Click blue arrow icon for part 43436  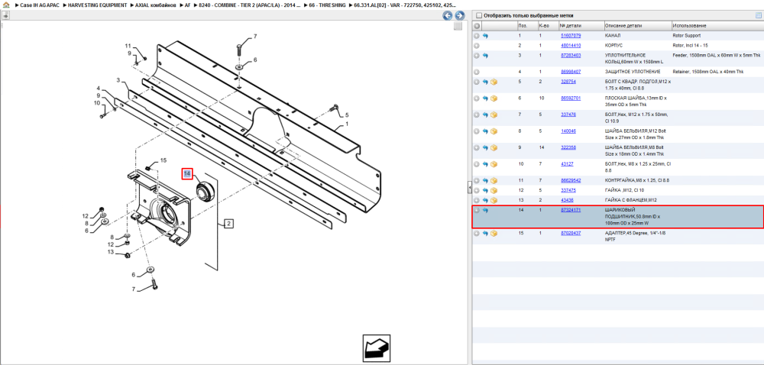[x=485, y=200]
